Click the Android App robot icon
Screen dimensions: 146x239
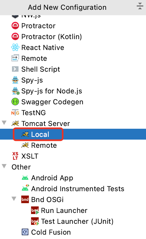[x=25, y=178]
